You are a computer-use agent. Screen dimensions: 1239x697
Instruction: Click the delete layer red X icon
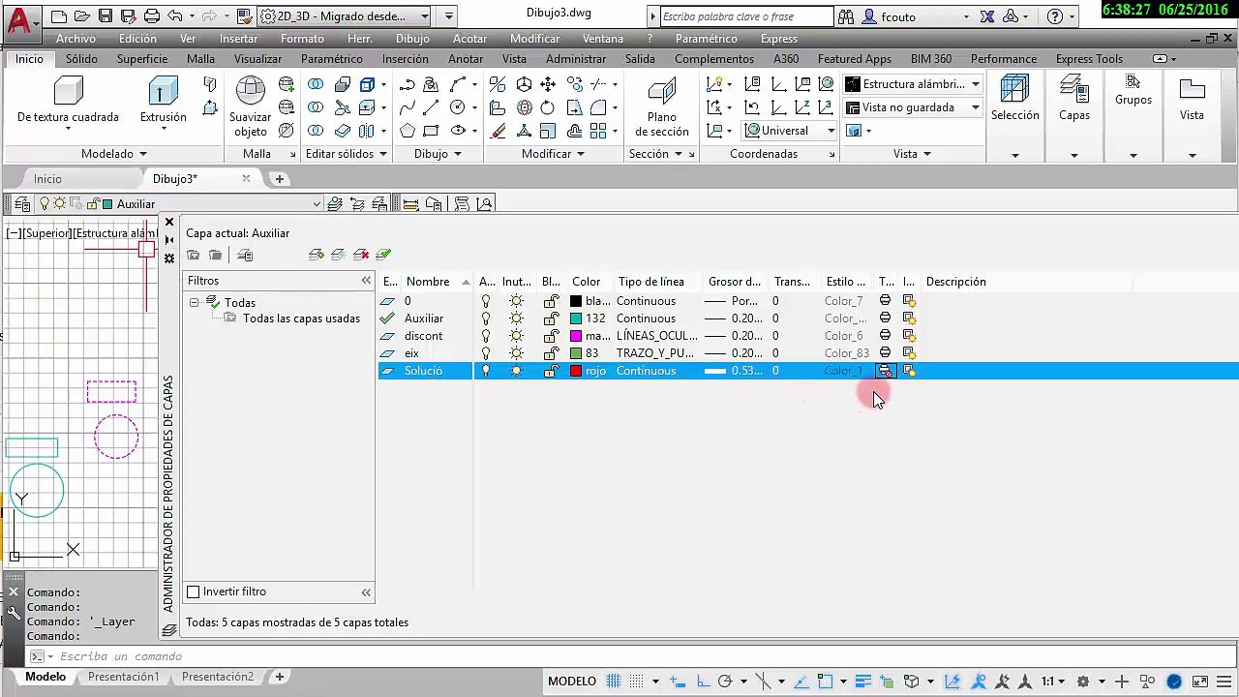point(361,255)
